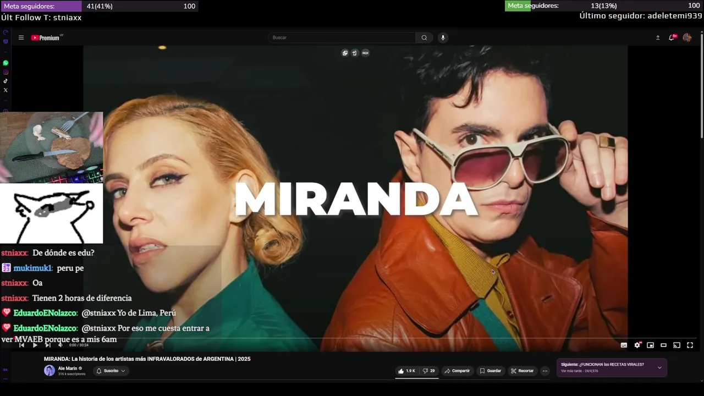Viewport: 704px width, 396px height.
Task: Click '316 k suscriptores' text
Action: tap(71, 374)
